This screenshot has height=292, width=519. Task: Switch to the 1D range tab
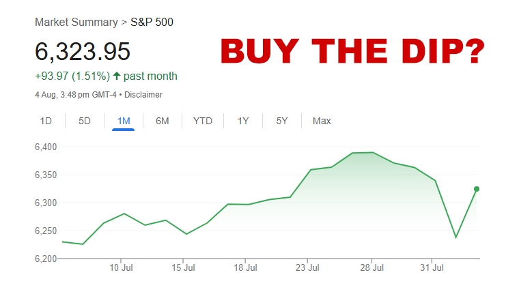46,121
